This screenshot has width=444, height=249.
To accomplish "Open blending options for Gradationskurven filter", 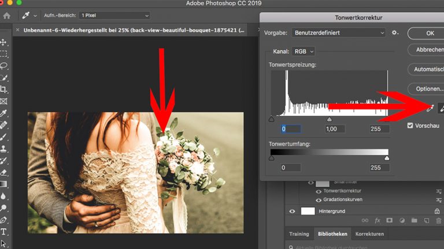I will tap(439, 200).
